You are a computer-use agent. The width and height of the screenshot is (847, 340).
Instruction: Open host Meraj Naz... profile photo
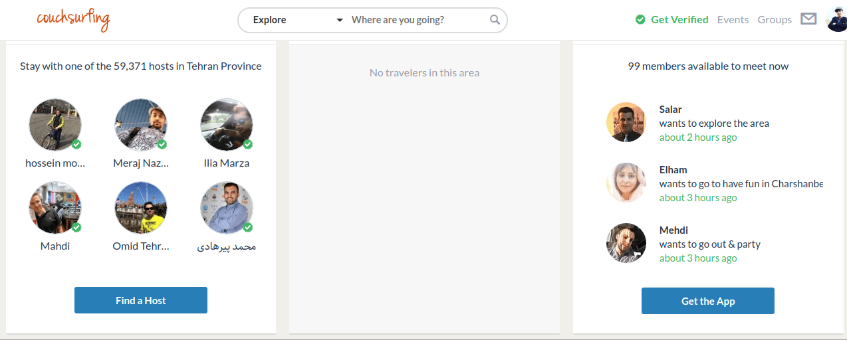coord(141,125)
